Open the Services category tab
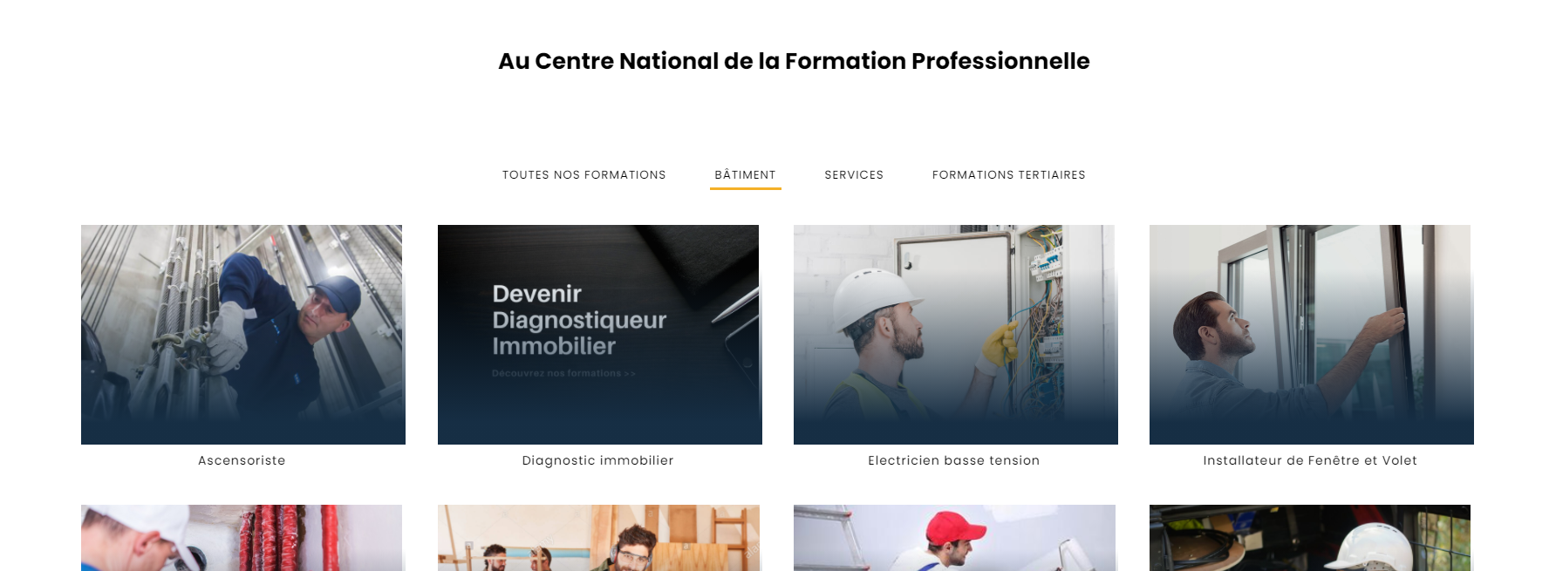This screenshot has height=571, width=1556. pyautogui.click(x=854, y=175)
